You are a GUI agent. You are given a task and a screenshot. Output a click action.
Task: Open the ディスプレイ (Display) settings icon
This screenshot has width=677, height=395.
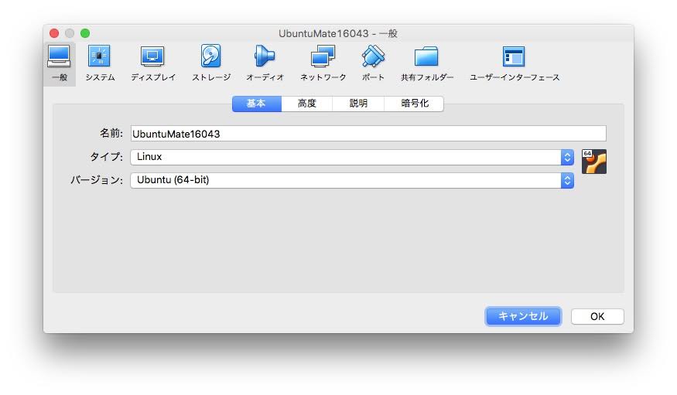(153, 63)
